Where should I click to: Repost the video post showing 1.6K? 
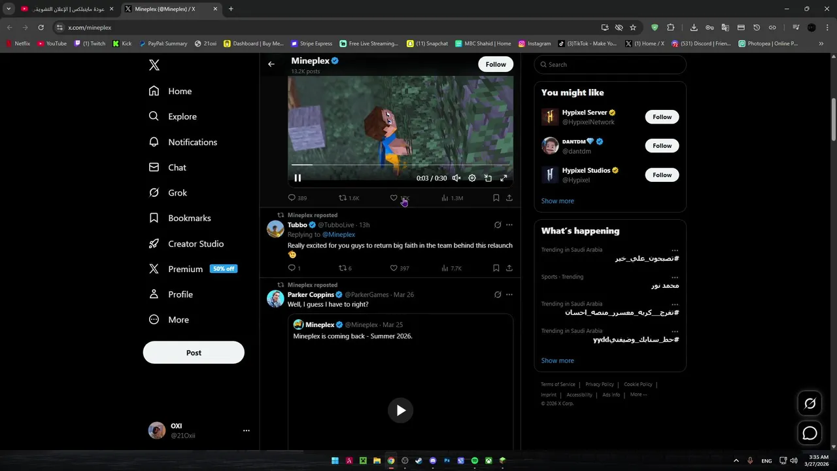point(349,198)
